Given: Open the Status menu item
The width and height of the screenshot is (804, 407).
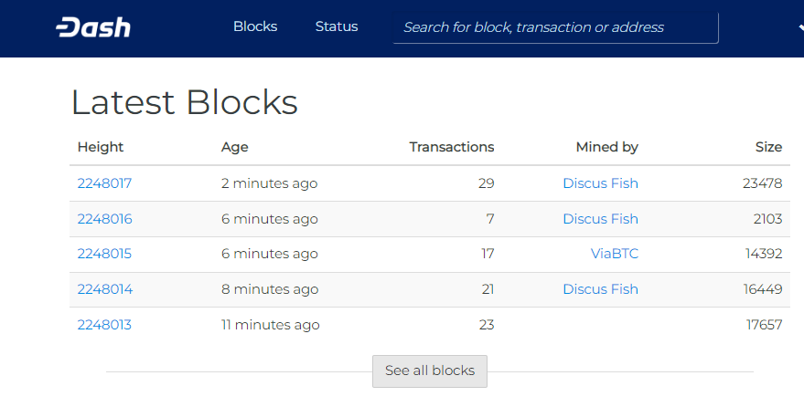Looking at the screenshot, I should (x=337, y=26).
